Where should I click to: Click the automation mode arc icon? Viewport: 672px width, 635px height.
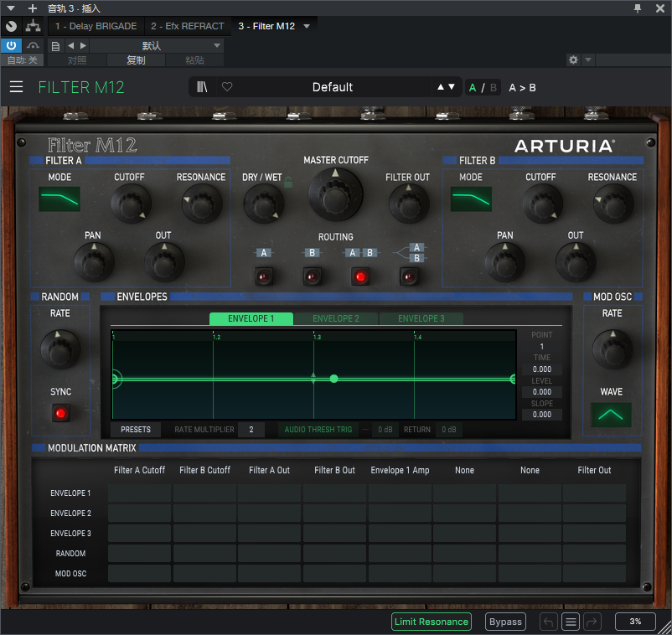(x=33, y=45)
